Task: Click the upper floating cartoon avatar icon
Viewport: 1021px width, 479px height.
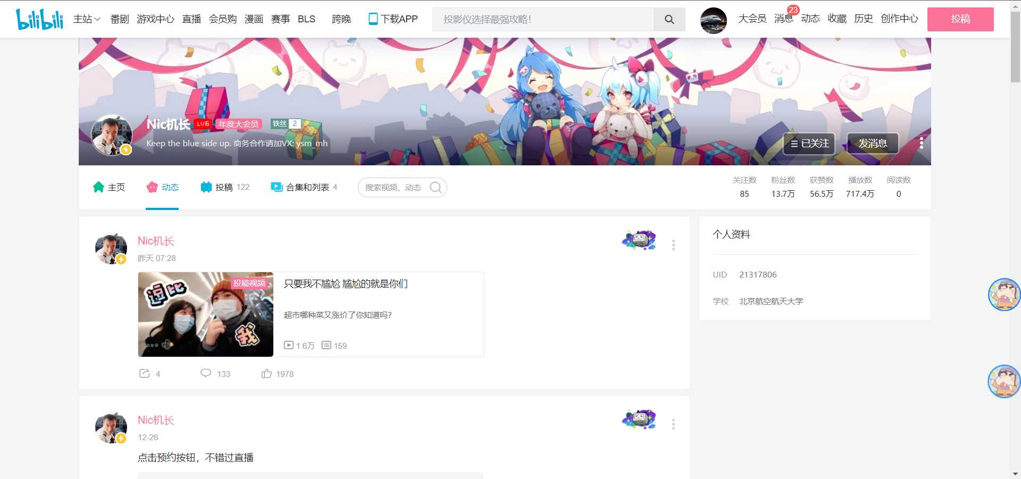Action: [1004, 295]
